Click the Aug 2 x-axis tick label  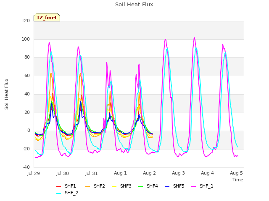[x=149, y=173]
